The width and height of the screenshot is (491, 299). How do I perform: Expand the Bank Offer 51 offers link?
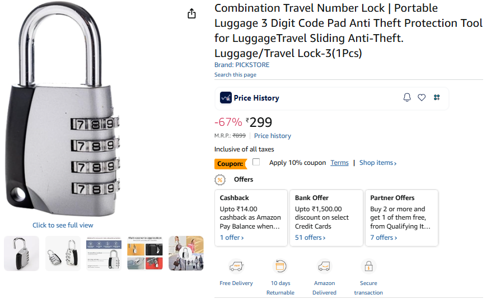pyautogui.click(x=310, y=238)
